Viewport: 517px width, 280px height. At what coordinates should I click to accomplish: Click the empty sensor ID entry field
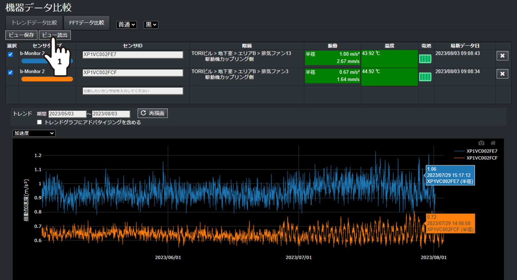[x=133, y=91]
